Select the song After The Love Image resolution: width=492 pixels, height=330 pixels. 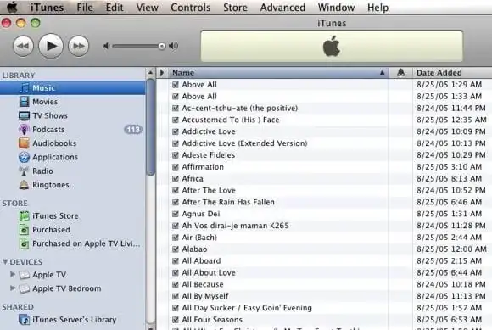(x=209, y=190)
